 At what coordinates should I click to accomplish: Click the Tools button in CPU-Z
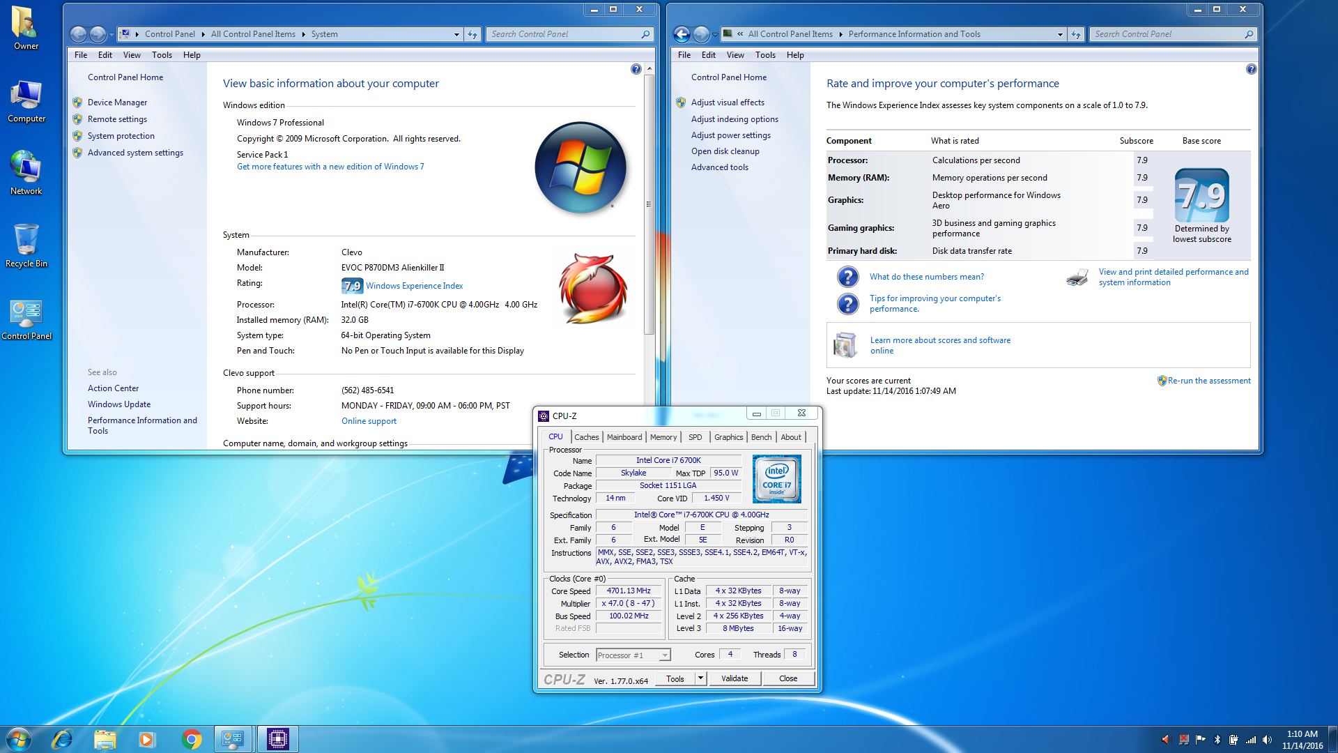[675, 678]
